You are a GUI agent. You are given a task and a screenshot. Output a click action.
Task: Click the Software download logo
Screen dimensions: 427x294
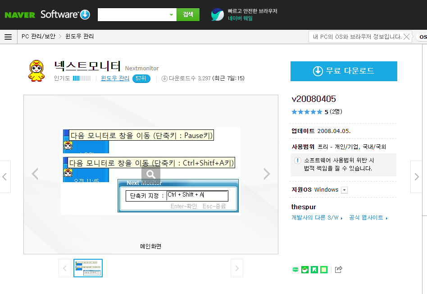click(65, 14)
